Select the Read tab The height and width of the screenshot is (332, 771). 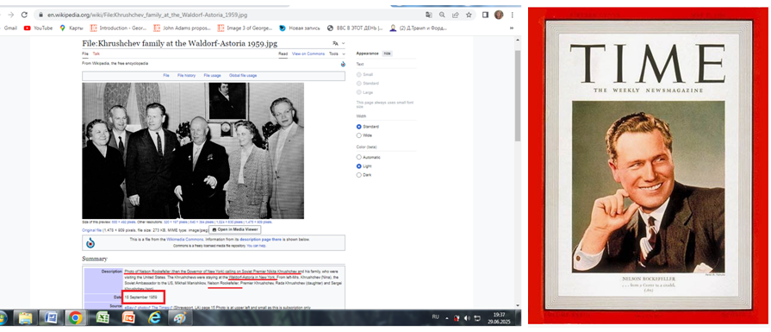click(x=283, y=53)
